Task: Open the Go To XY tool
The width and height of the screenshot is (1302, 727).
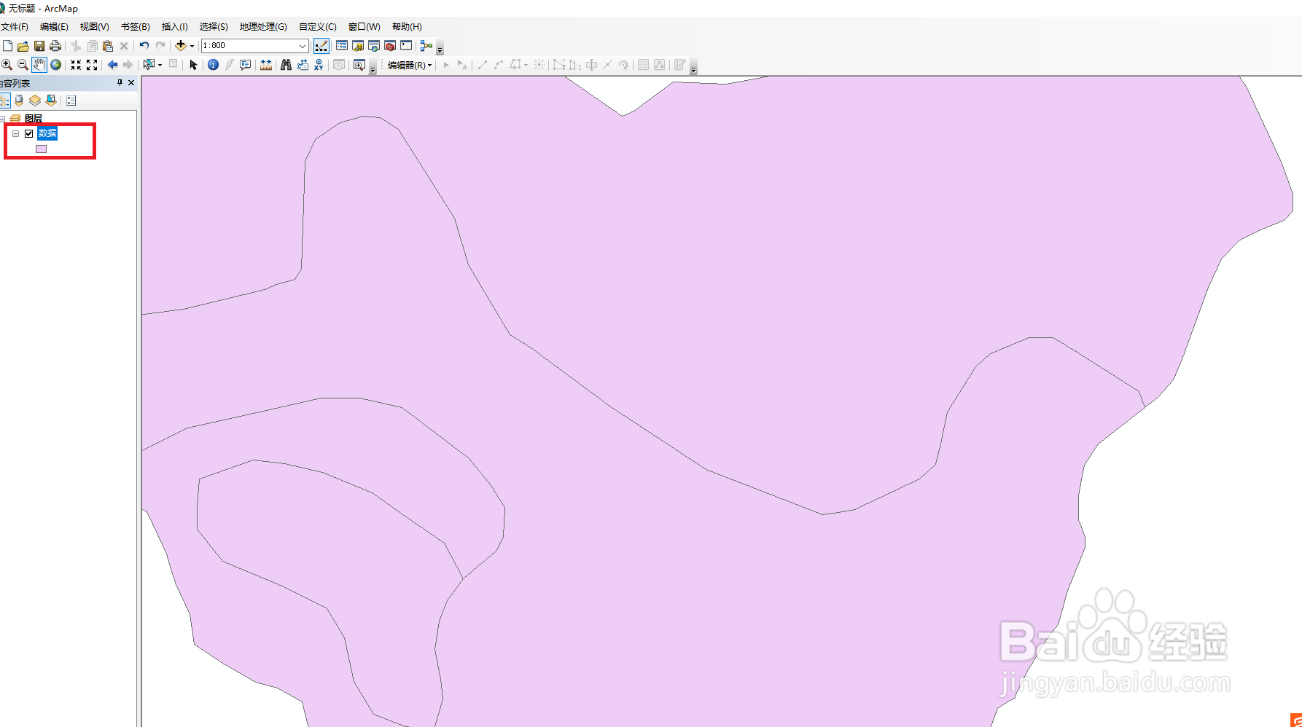Action: point(319,65)
